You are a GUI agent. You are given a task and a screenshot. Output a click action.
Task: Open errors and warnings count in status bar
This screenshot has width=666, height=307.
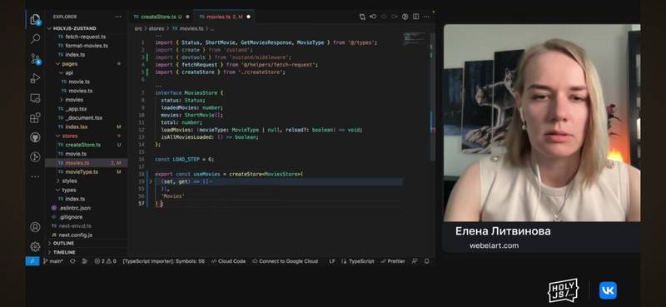click(106, 261)
